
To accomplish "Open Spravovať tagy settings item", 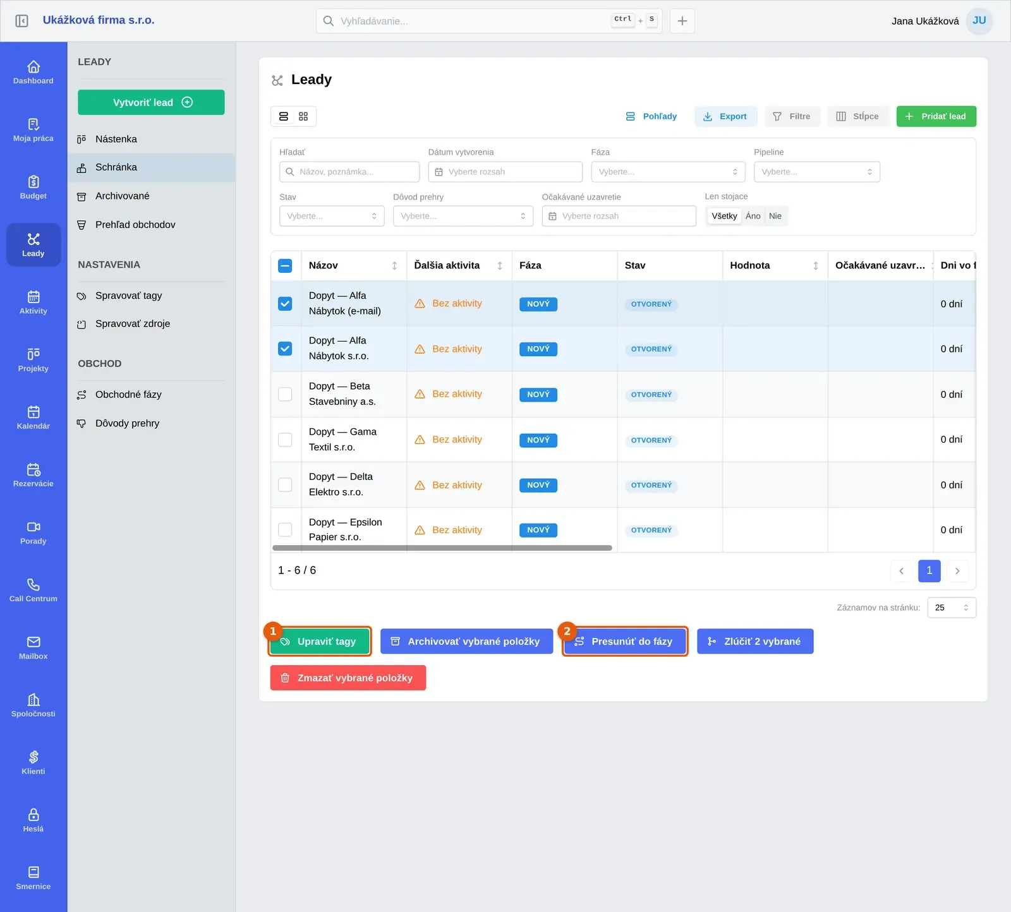I will [152, 296].
